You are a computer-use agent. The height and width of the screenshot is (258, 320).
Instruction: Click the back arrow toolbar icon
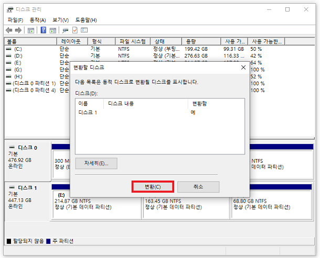point(9,30)
